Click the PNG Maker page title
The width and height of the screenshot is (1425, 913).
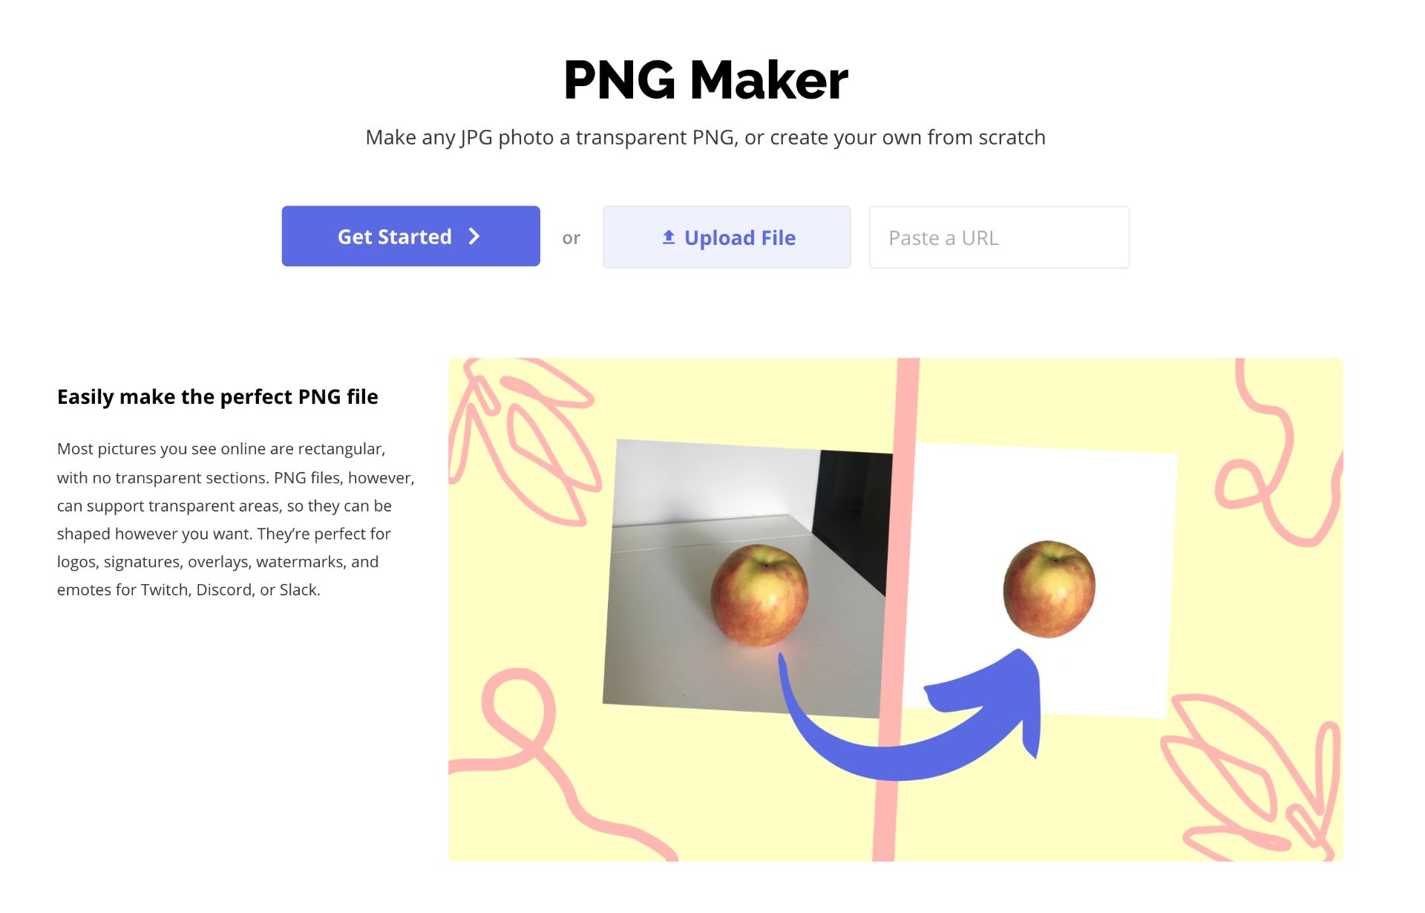[706, 79]
